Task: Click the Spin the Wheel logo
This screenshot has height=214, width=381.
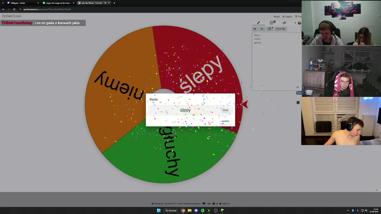Action: pos(12,16)
